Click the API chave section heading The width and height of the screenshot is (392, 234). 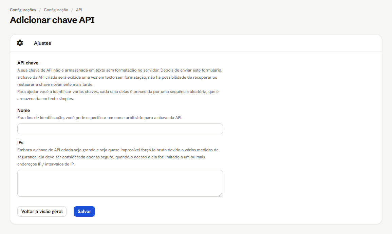(28, 63)
